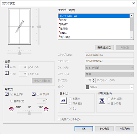Click the AB frame preview icon
Image resolution: width=137 pixels, height=134 pixels.
pos(63,101)
